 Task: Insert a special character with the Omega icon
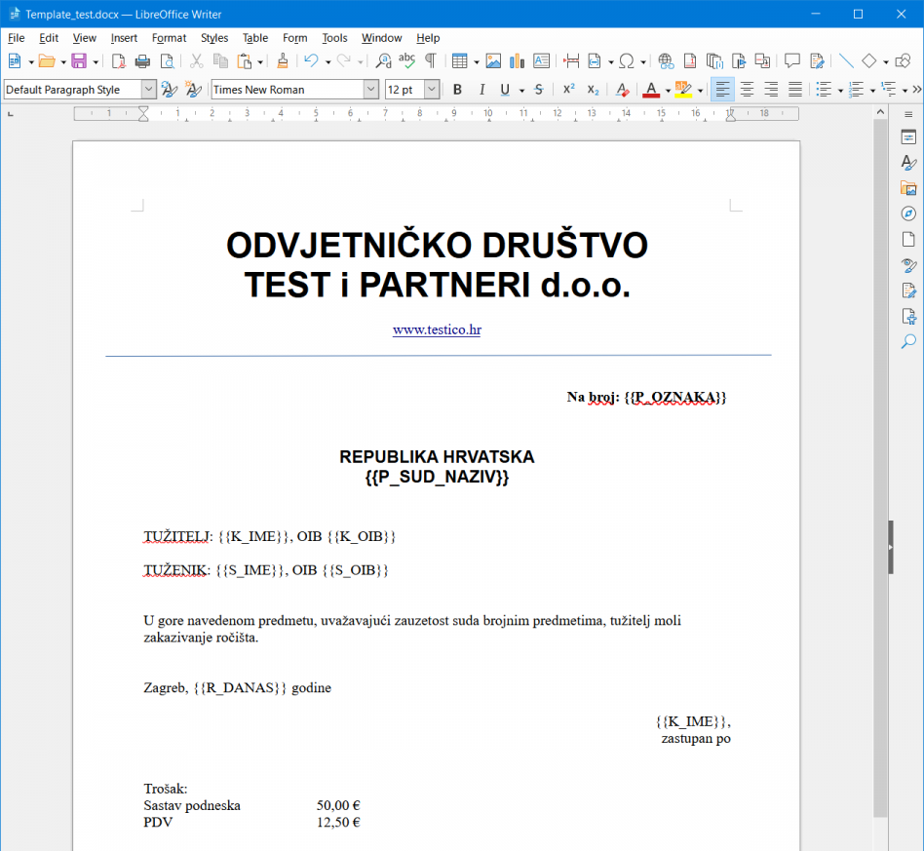tap(627, 61)
